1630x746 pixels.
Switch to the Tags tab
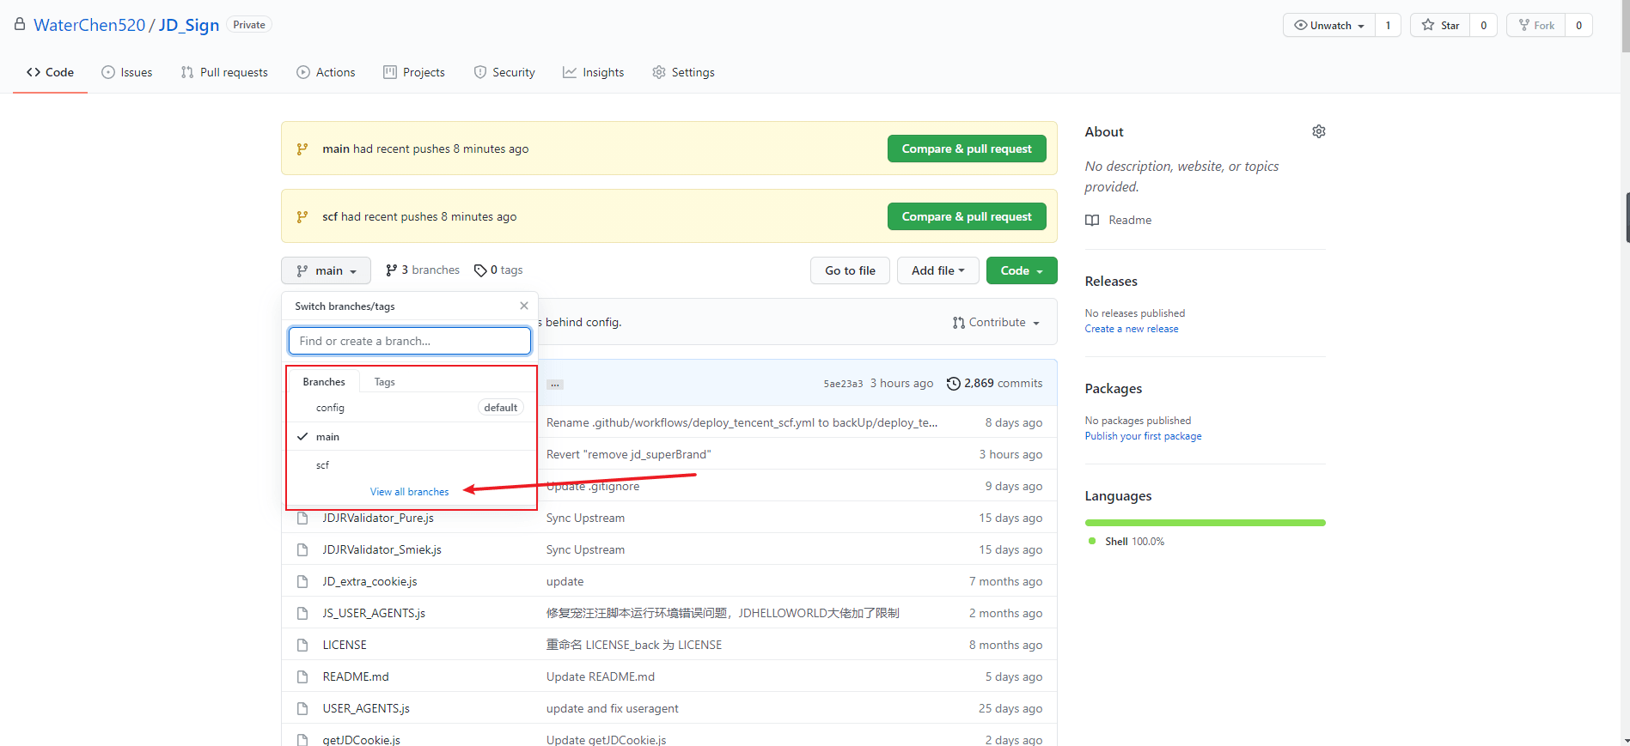coord(384,382)
